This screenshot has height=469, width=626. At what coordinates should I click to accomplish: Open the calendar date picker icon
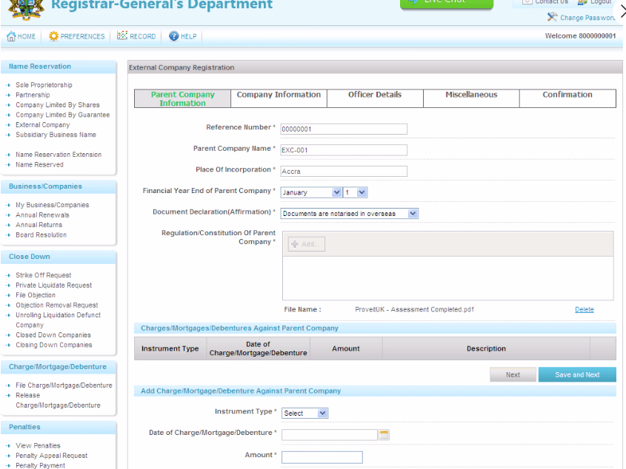click(x=384, y=435)
